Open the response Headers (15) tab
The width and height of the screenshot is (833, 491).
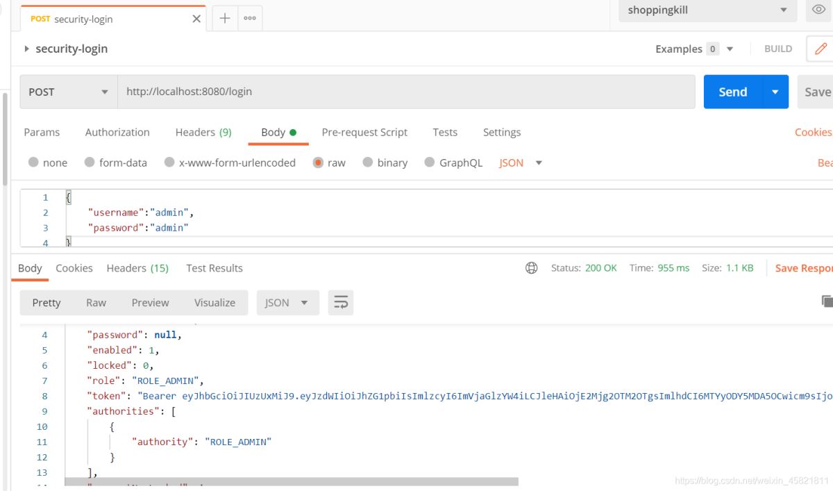(x=137, y=268)
